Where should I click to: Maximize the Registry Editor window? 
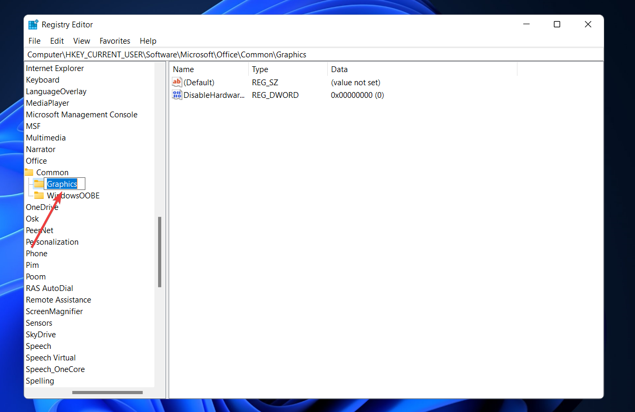click(x=557, y=24)
